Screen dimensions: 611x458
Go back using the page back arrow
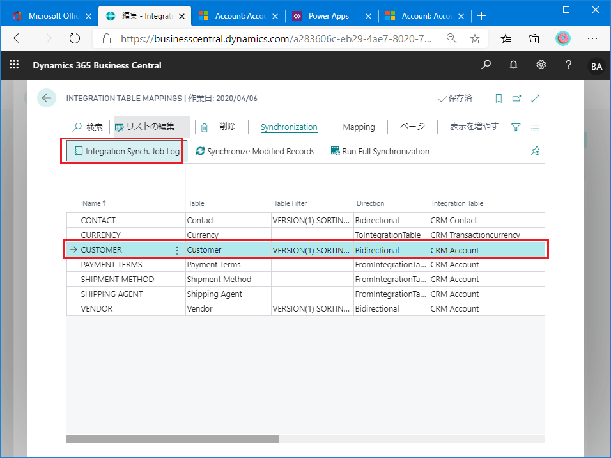47,98
